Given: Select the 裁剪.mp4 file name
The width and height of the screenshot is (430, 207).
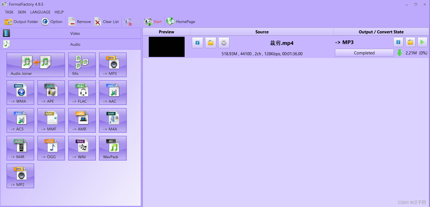Looking at the screenshot, I should [282, 43].
